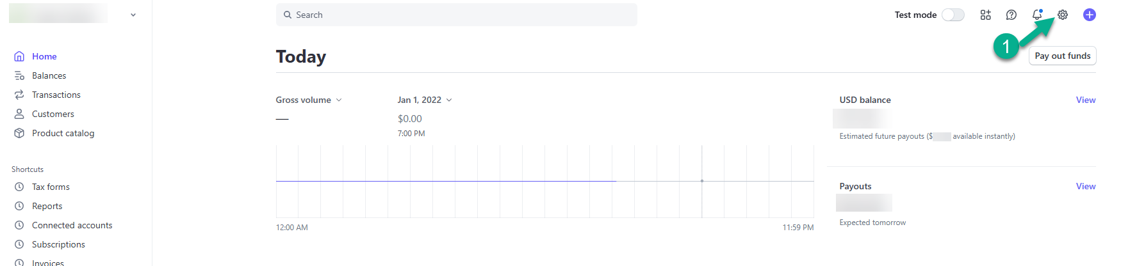The height and width of the screenshot is (266, 1121).
Task: Click the purple plus create button
Action: pos(1089,15)
